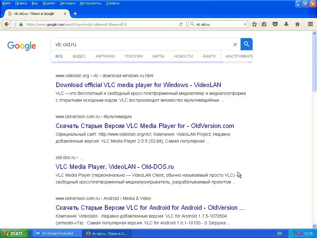Switch to the КАРТЫ results tab

pos(158,56)
